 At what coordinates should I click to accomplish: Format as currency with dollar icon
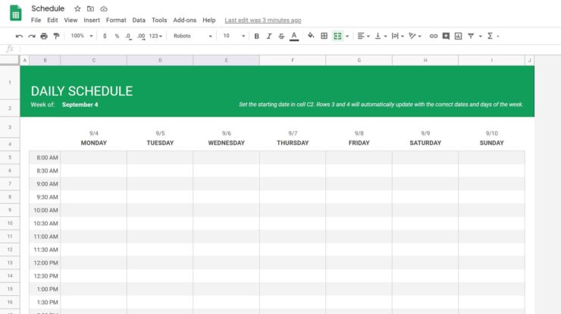click(x=105, y=36)
